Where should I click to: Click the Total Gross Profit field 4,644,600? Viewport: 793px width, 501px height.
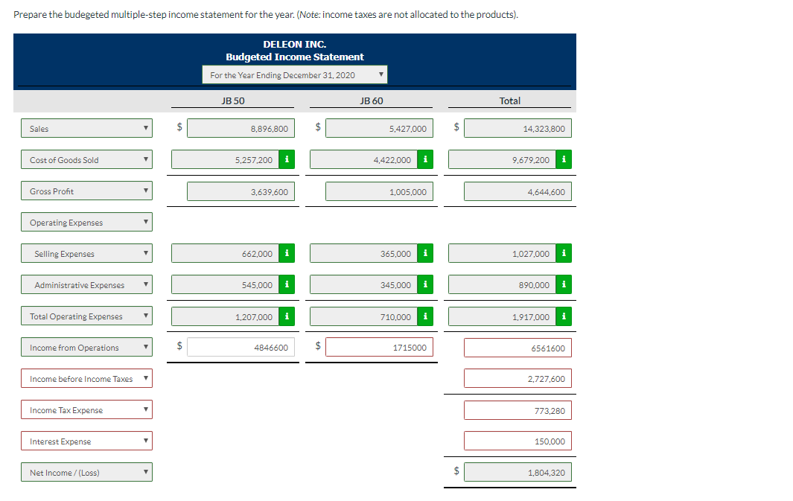pyautogui.click(x=518, y=191)
